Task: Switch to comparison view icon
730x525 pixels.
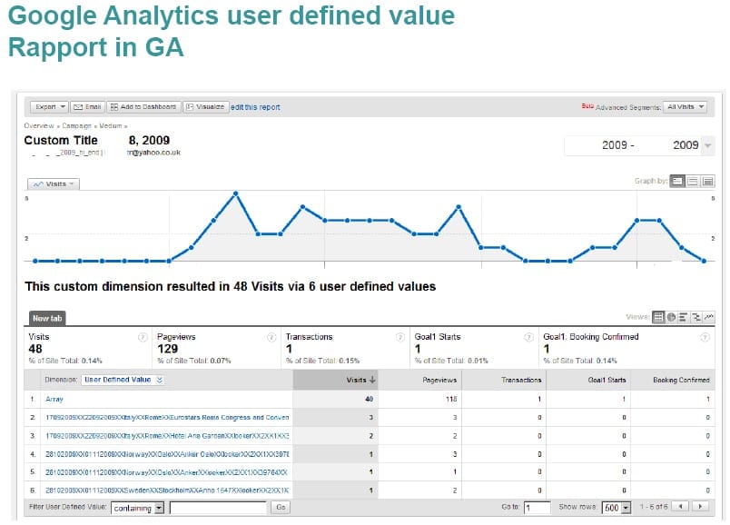Action: coord(696,317)
